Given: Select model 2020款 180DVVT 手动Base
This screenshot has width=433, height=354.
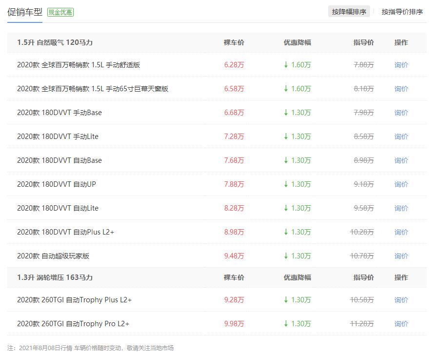Looking at the screenshot, I should [59, 113].
